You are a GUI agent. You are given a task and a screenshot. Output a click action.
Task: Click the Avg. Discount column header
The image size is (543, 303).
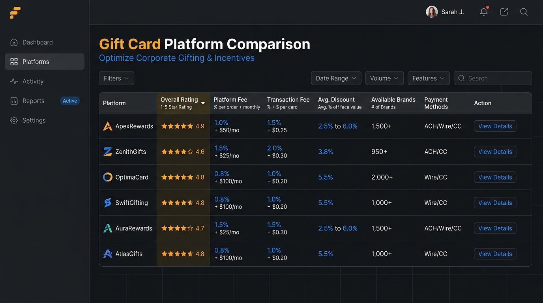pyautogui.click(x=340, y=103)
